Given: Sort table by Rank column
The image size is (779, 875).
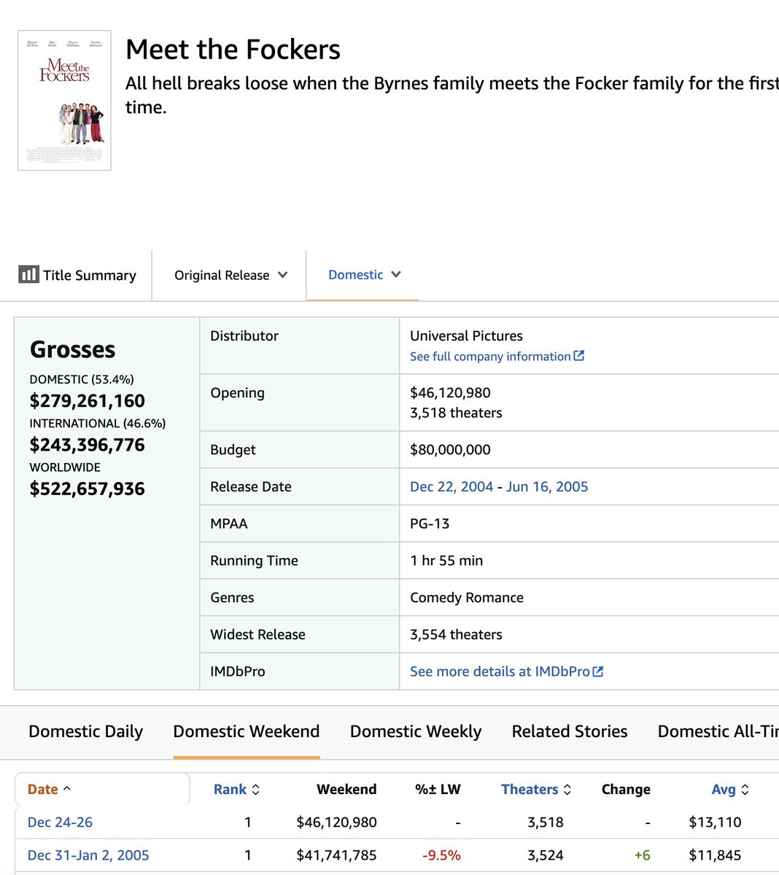Looking at the screenshot, I should pyautogui.click(x=237, y=789).
